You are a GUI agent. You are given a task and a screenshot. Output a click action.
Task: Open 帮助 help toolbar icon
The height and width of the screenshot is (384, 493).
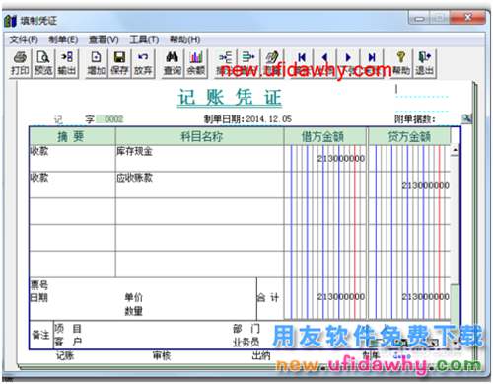pyautogui.click(x=401, y=63)
